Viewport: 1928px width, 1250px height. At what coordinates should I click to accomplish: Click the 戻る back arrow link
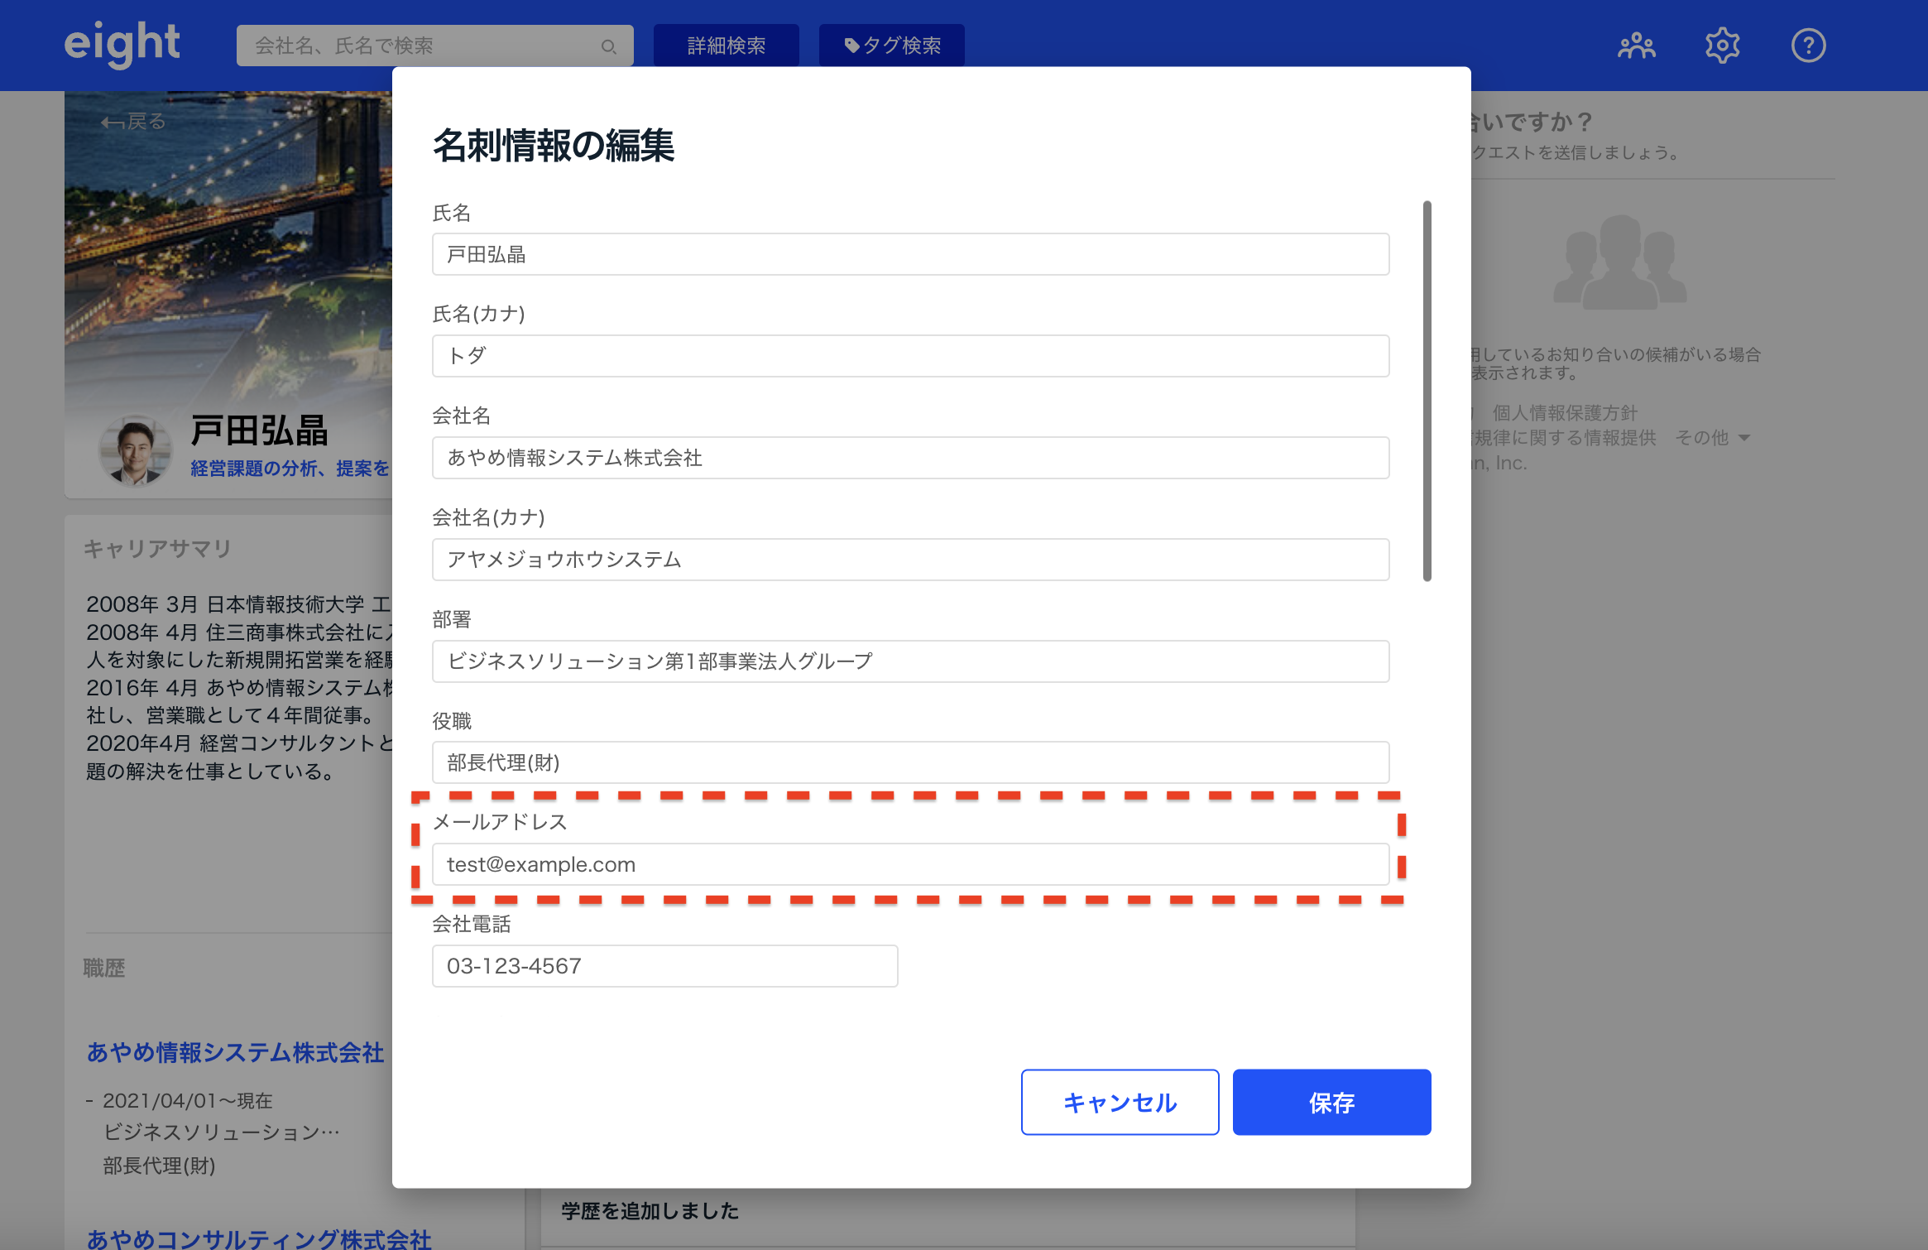pos(134,122)
